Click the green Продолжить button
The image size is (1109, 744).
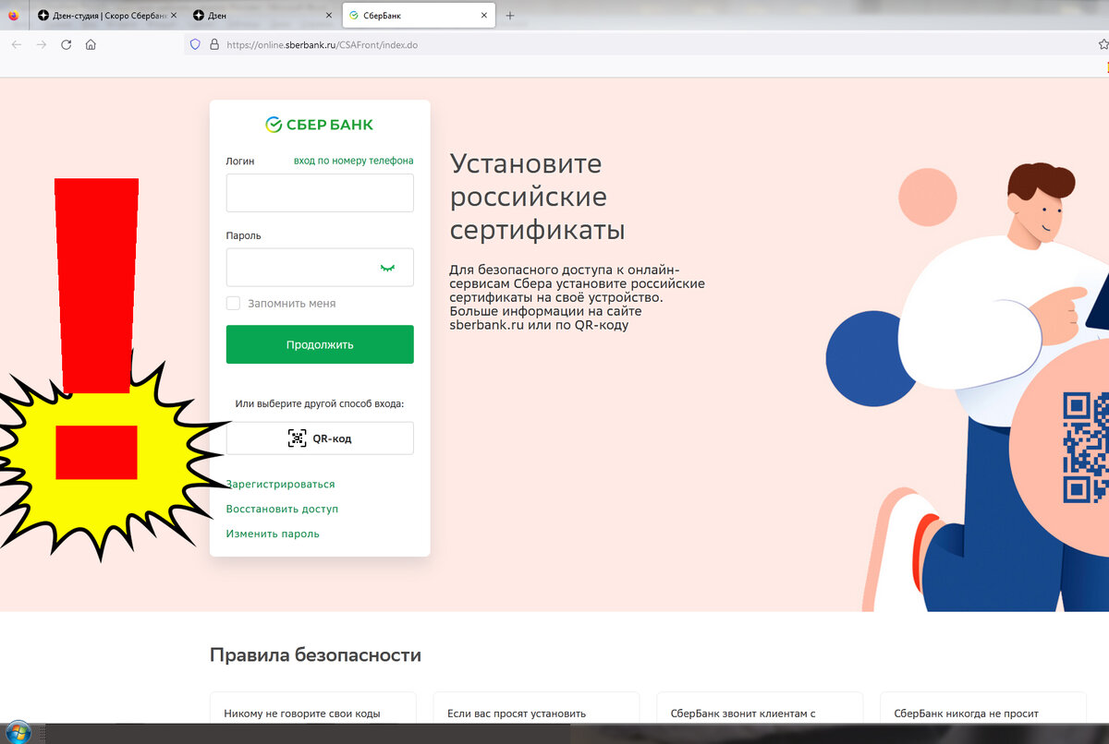click(x=320, y=344)
